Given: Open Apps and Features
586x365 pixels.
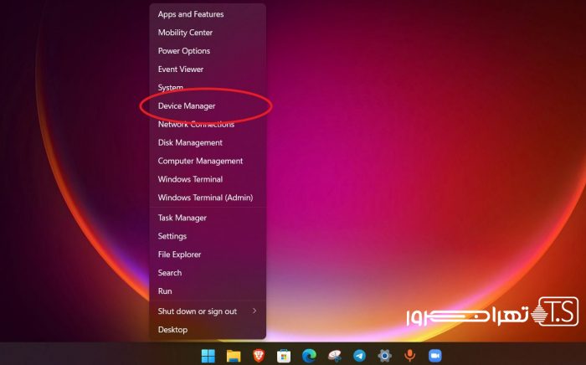Looking at the screenshot, I should coord(191,14).
